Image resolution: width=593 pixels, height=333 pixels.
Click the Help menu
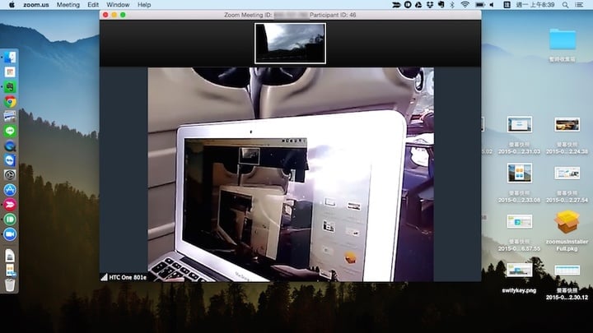click(144, 5)
